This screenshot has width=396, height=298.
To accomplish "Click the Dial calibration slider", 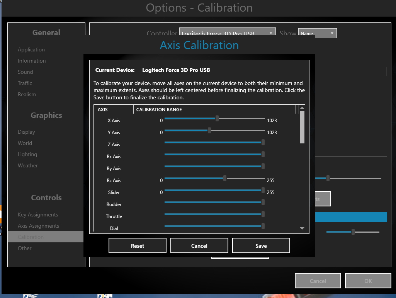I will pyautogui.click(x=215, y=226).
